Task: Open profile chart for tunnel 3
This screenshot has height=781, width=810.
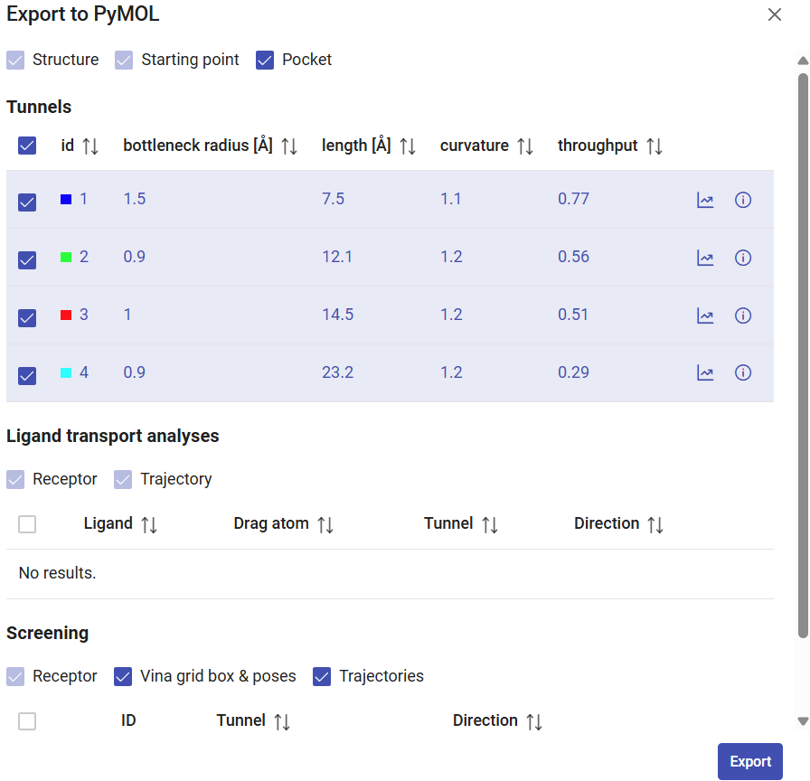Action: (x=705, y=316)
